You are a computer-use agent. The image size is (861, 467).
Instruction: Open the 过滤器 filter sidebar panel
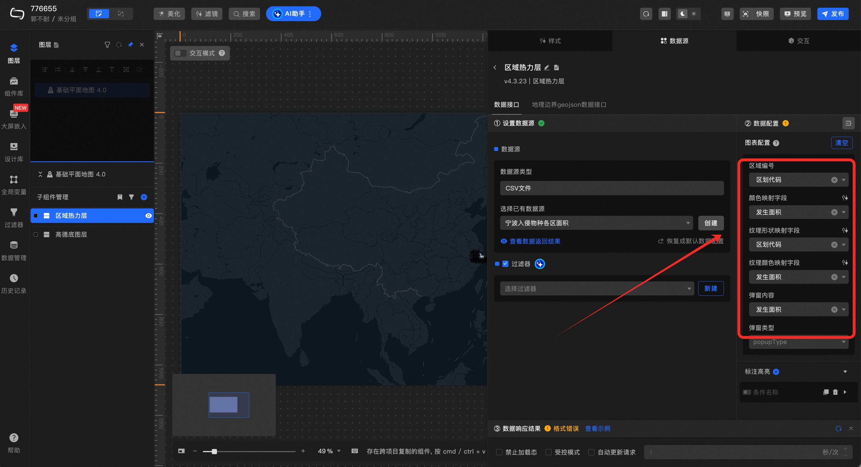pos(14,218)
